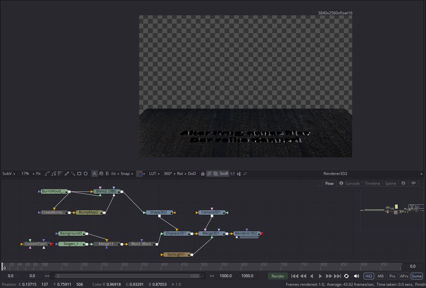Click the single/dual viewer layout icon

coord(239,174)
